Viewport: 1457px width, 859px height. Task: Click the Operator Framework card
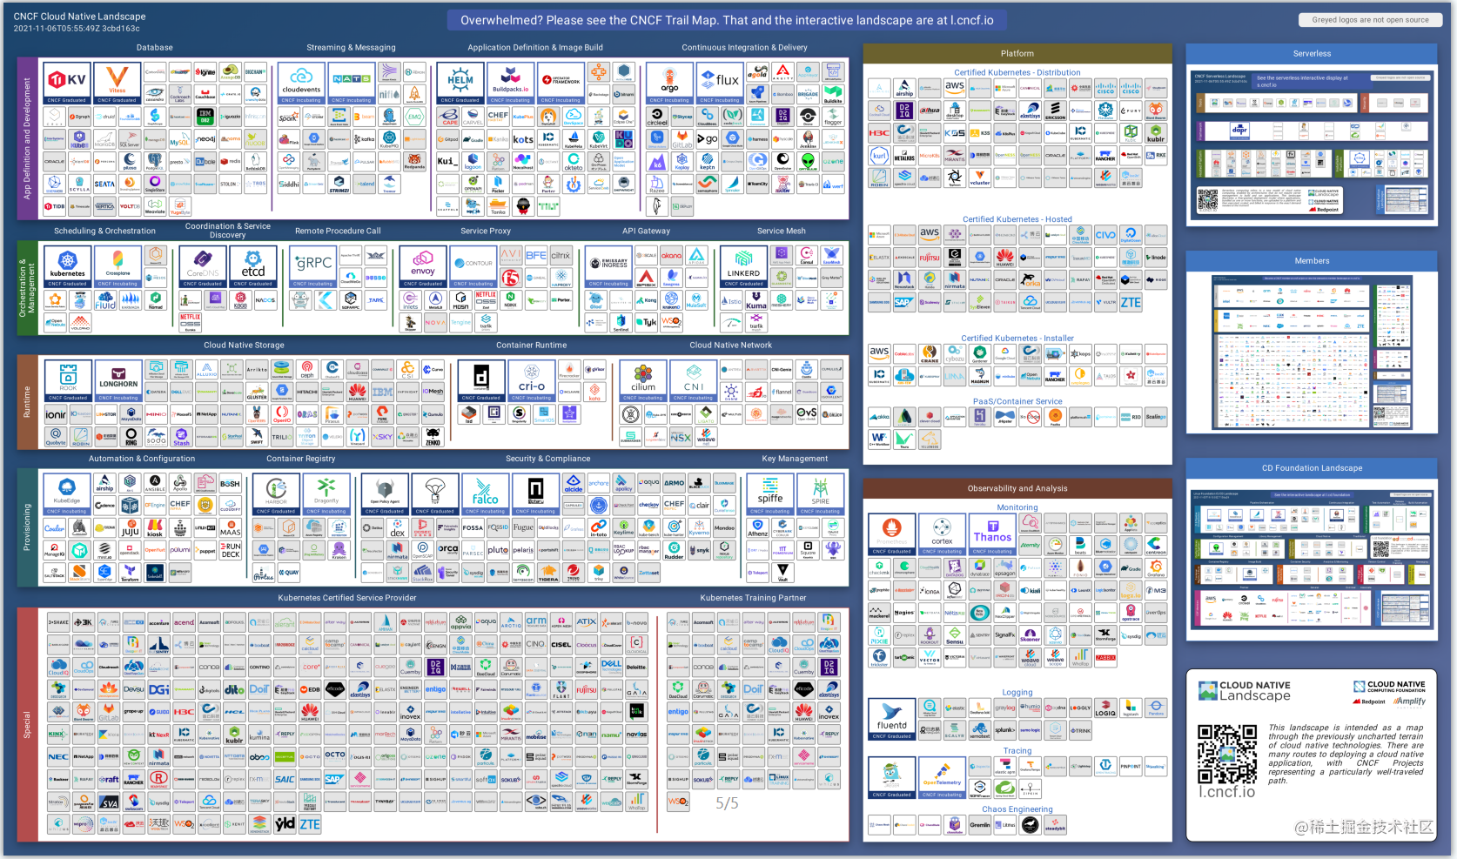point(561,84)
